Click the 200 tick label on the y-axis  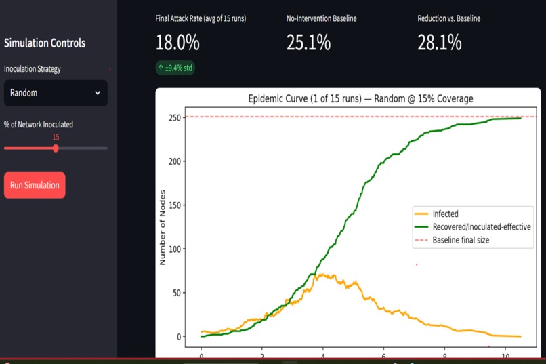tap(175, 161)
